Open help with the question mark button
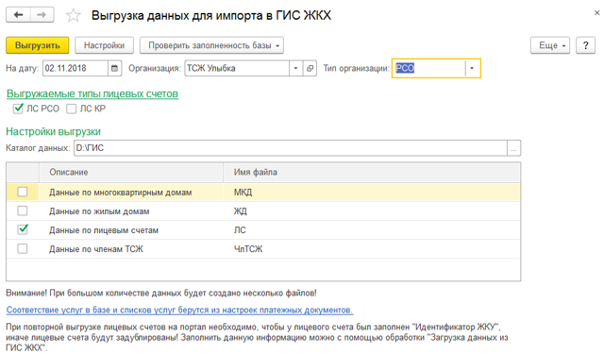This screenshot has width=604, height=354. coord(585,45)
